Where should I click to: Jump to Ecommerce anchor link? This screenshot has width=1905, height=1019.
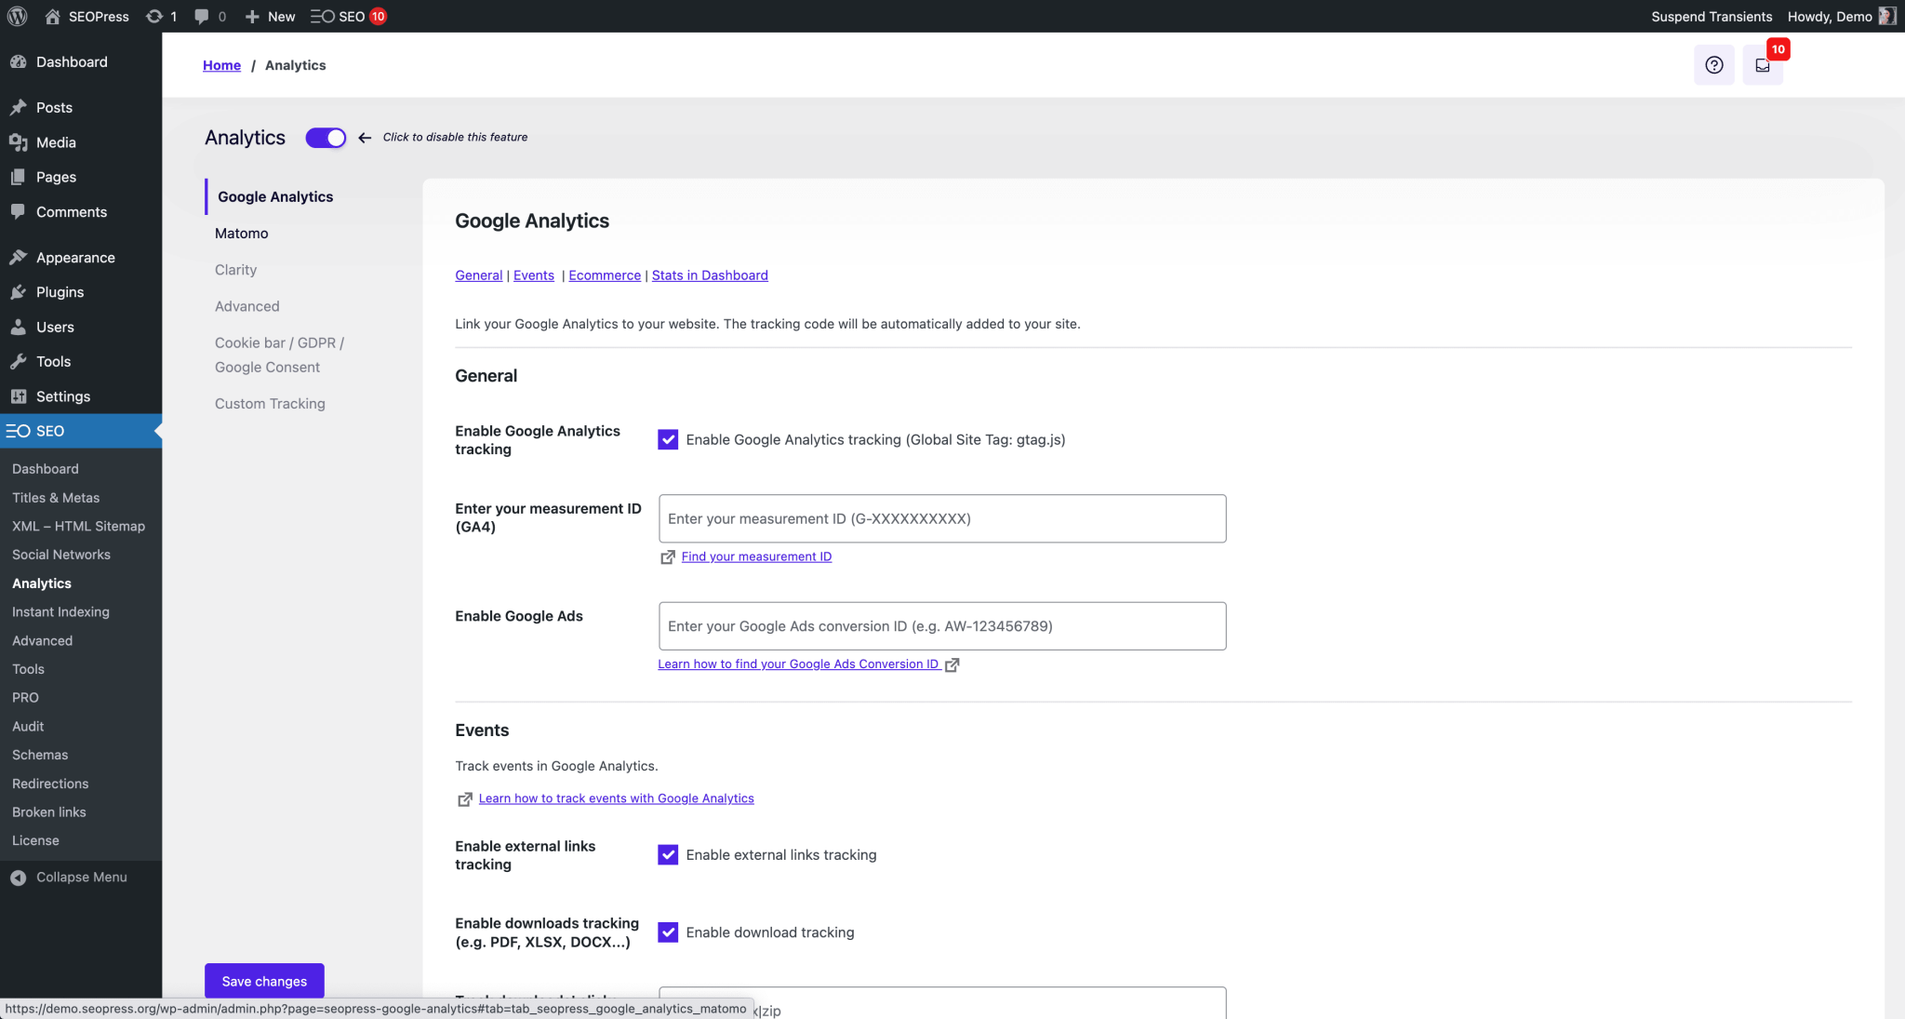[x=605, y=275]
